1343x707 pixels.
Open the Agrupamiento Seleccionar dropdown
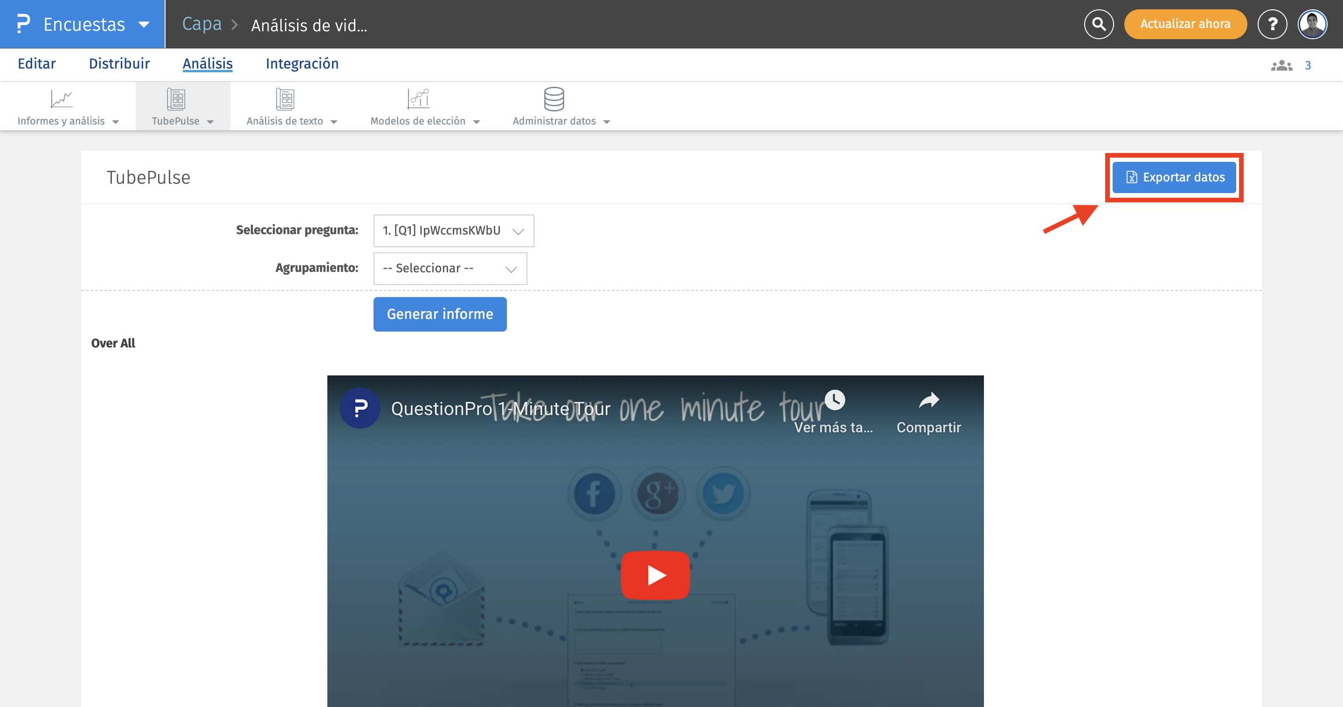pyautogui.click(x=450, y=269)
